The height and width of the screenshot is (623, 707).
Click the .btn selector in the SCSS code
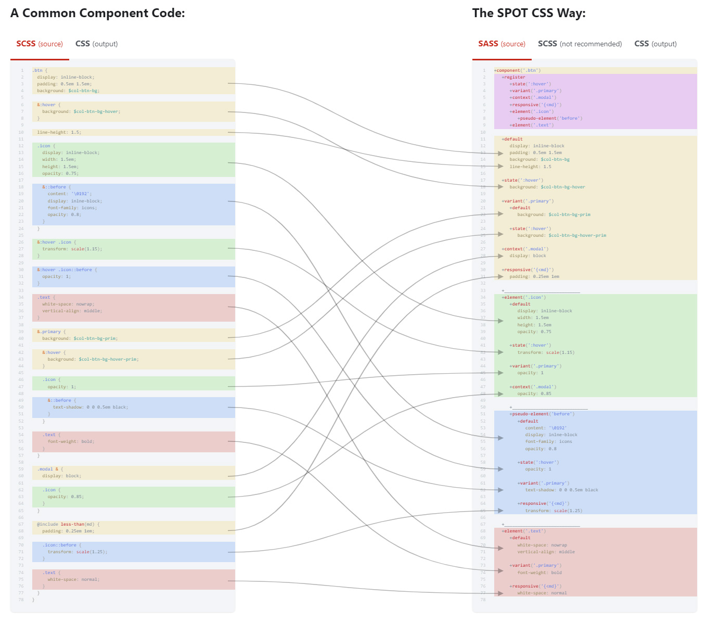pos(36,70)
